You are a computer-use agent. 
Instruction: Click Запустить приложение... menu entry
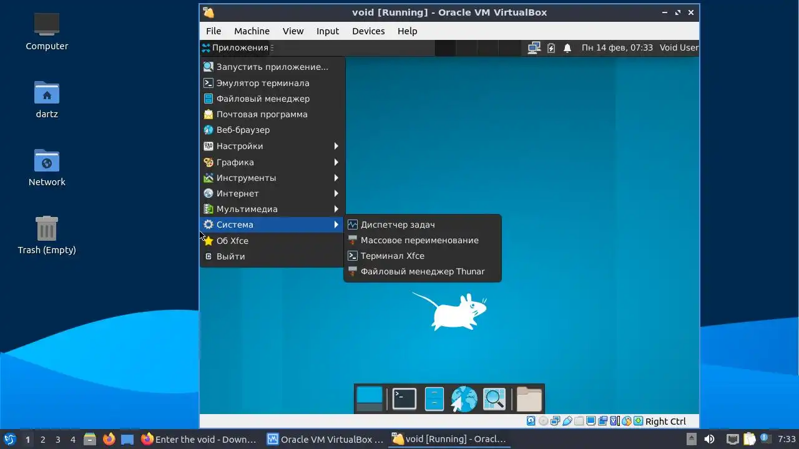pyautogui.click(x=272, y=67)
